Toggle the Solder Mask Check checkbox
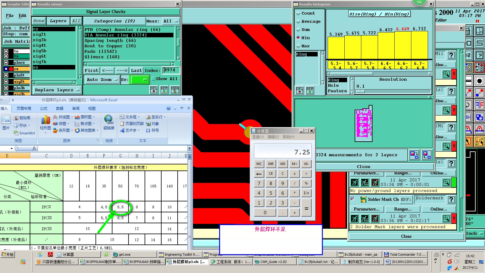The width and height of the screenshot is (485, 273). [x=352, y=199]
